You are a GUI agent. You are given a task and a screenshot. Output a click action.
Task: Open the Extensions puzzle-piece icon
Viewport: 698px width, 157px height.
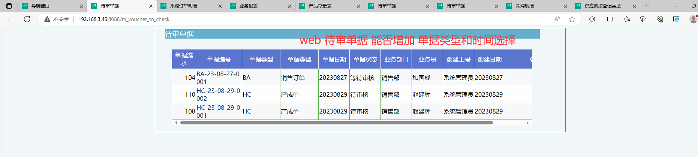pos(592,19)
